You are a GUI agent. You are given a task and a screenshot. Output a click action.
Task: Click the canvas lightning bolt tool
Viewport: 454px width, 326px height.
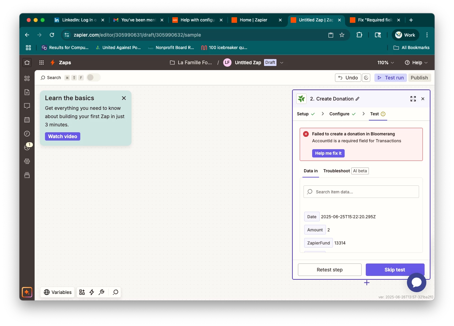point(92,292)
